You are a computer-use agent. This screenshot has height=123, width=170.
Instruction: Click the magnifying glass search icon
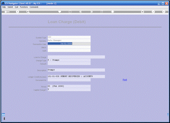[x=28, y=12]
